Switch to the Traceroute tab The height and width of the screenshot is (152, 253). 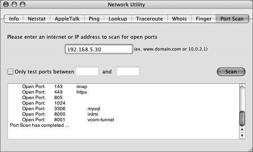149,19
